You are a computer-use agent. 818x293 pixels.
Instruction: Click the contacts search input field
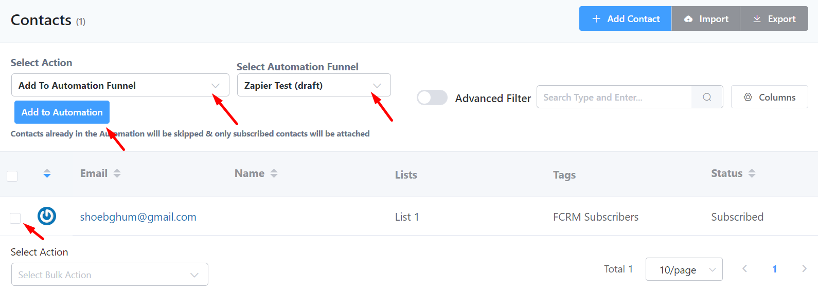(x=614, y=97)
